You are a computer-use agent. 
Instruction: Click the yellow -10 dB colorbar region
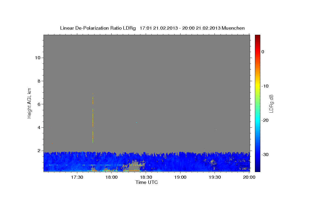257,86
